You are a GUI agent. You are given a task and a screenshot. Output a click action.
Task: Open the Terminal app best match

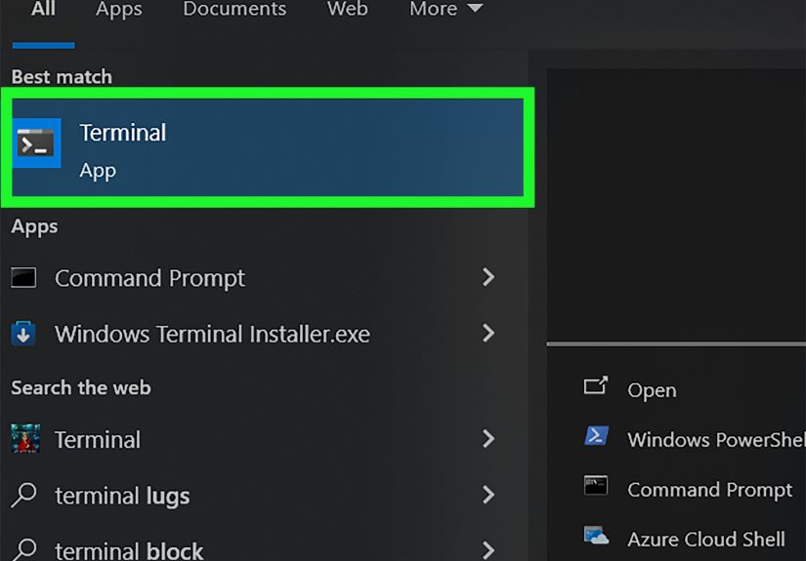click(x=268, y=147)
